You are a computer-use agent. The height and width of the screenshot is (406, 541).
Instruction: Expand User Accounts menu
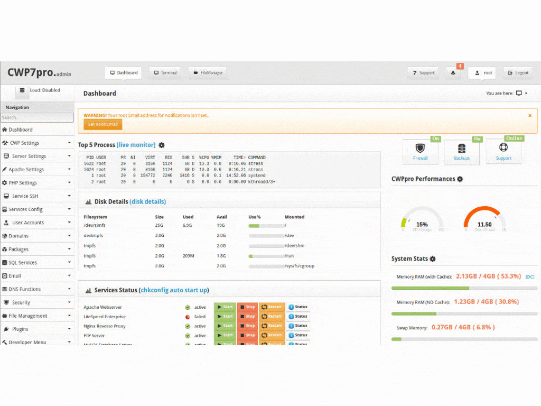[38, 223]
